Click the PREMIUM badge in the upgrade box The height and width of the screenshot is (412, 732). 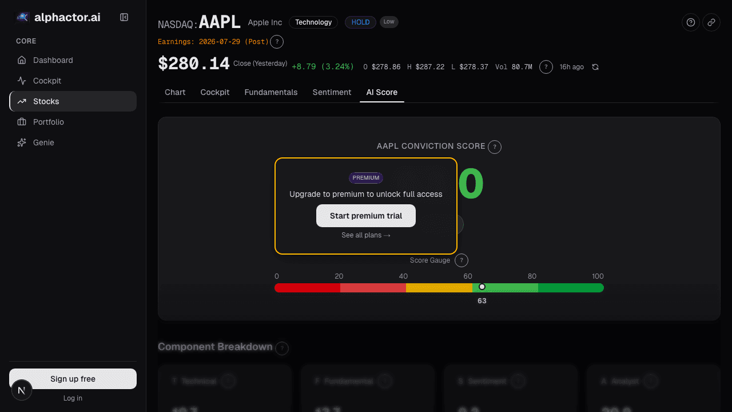[x=366, y=178]
